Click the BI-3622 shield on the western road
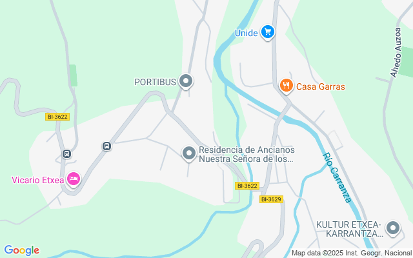The width and height of the screenshot is (413, 258). 57,117
